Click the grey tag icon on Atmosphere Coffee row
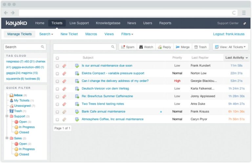The height and width of the screenshot is (163, 252). 64,119
